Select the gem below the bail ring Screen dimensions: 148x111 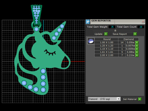36,29
